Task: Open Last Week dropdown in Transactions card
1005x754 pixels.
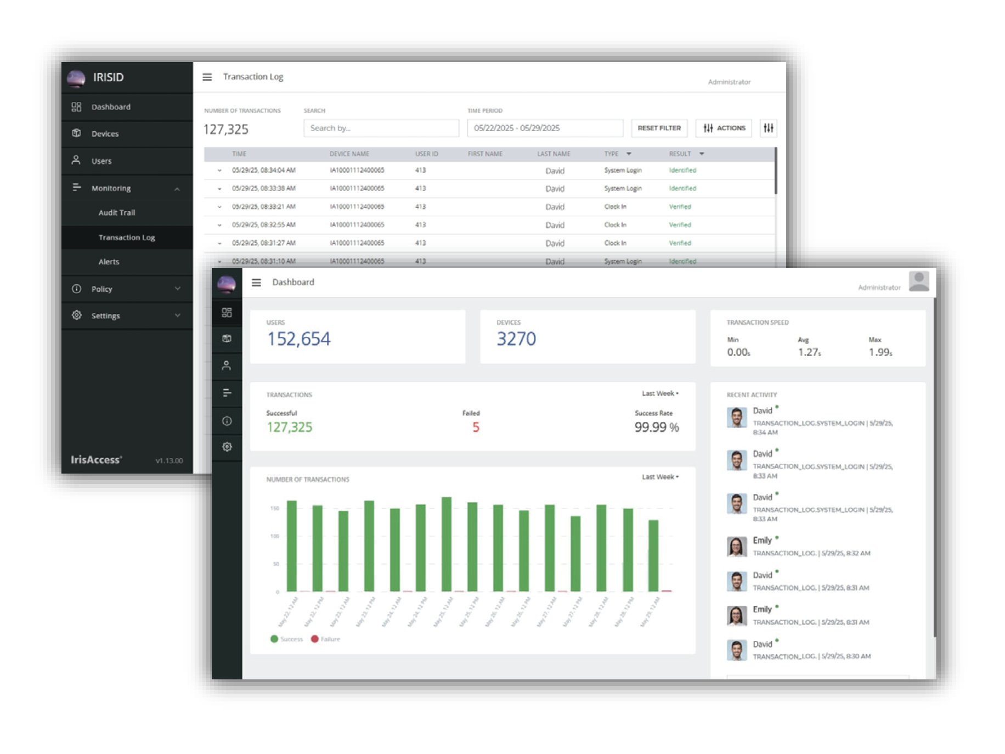Action: pos(660,393)
